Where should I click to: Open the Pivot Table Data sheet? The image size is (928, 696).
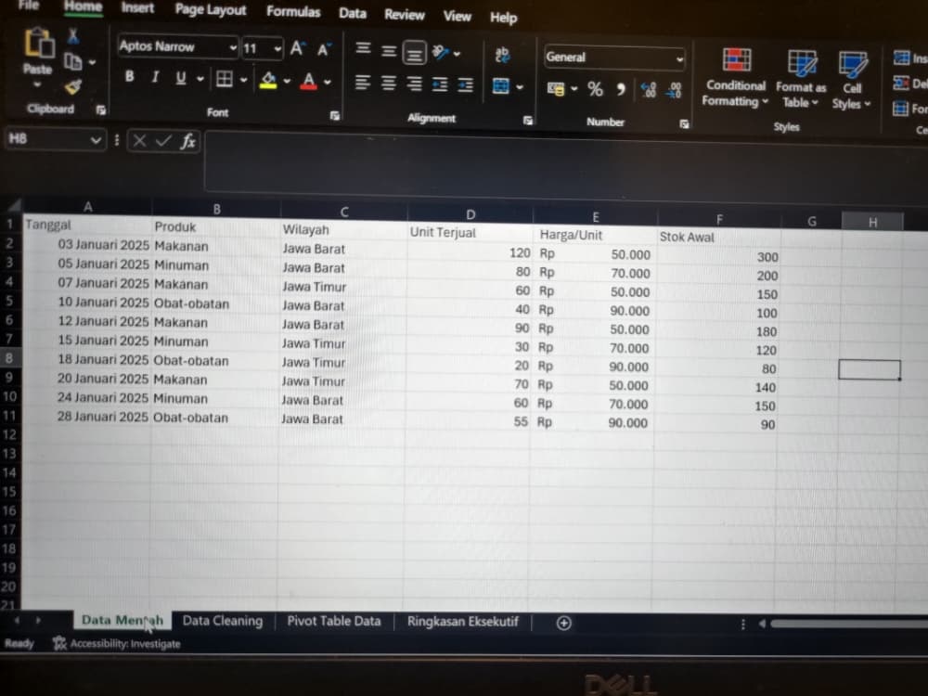pyautogui.click(x=334, y=621)
